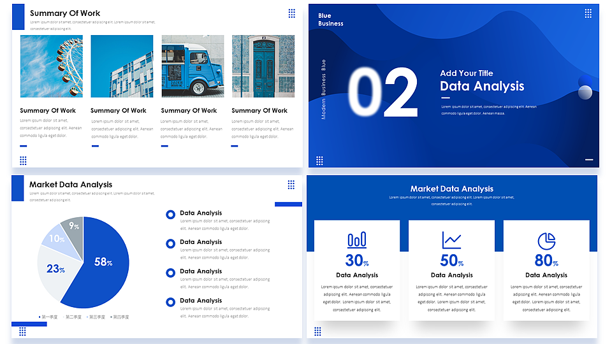
Task: Click the 第二季度 legend entry
Action: (72, 317)
